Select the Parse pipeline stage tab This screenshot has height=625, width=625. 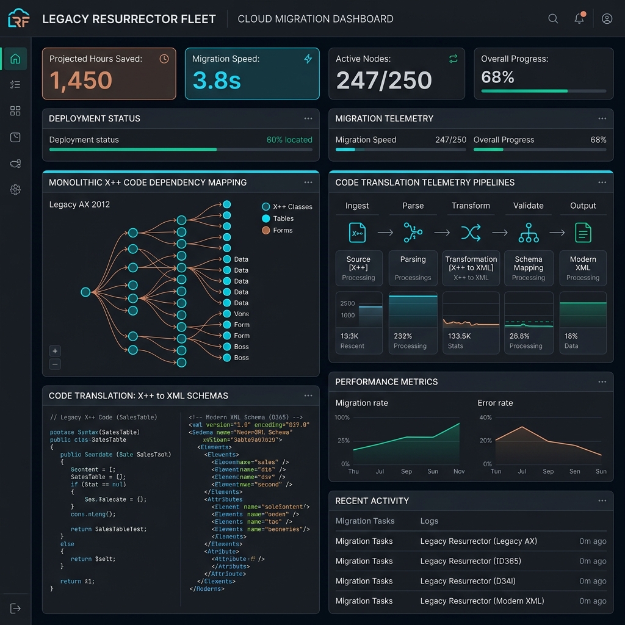coord(413,206)
